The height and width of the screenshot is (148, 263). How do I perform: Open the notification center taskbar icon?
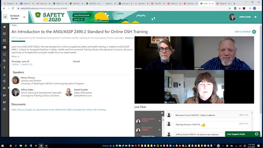click(258, 146)
